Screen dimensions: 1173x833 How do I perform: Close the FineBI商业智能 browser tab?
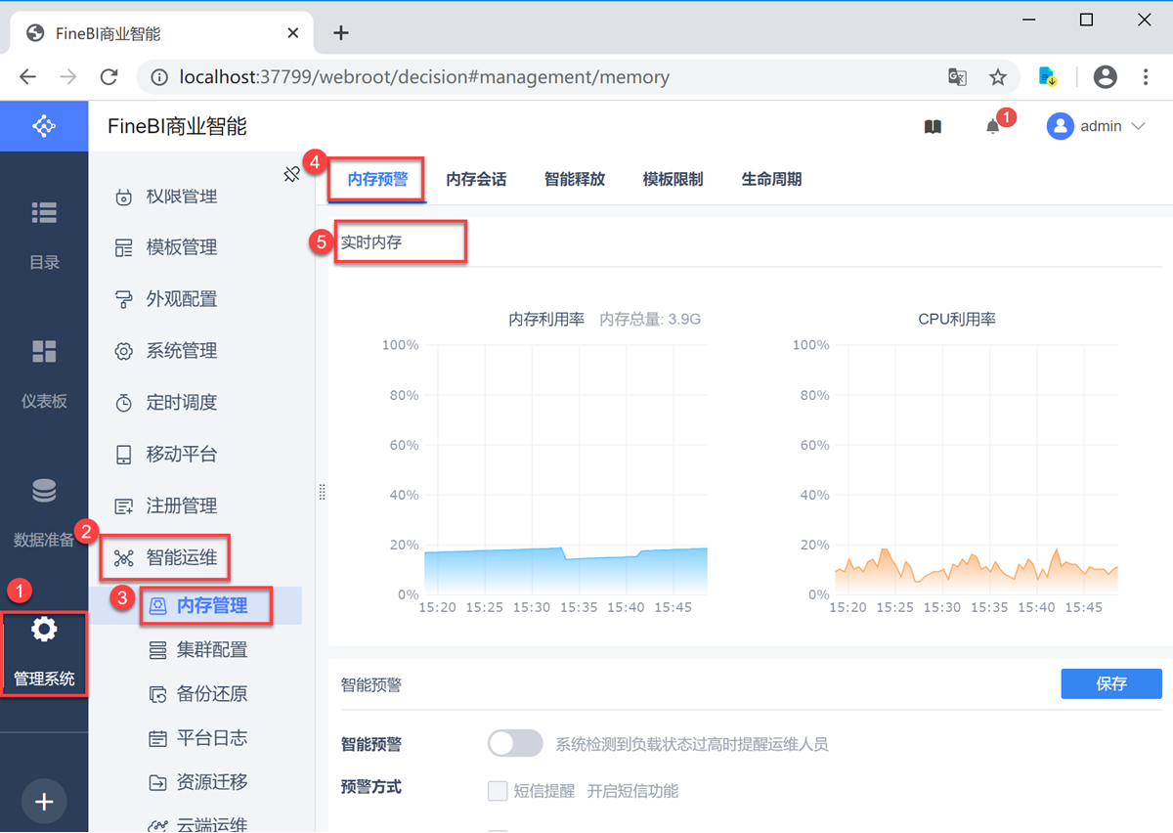[x=293, y=32]
